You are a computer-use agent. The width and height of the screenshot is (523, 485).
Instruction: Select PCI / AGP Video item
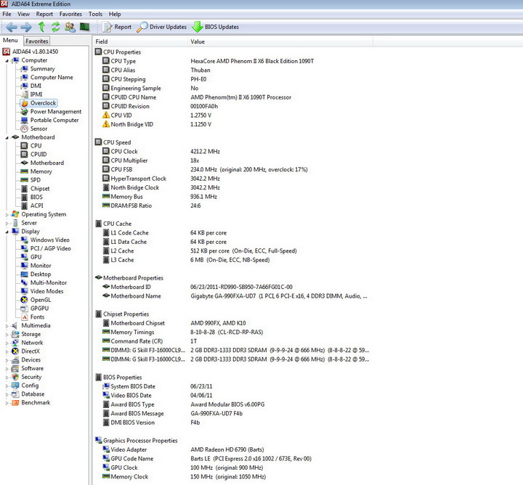[x=50, y=248]
